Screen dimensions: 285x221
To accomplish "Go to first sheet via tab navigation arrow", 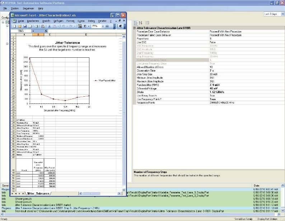I will (12, 194).
